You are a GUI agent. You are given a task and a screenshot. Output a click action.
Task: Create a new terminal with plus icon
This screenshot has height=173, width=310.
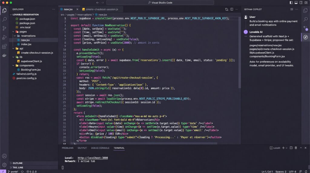click(x=283, y=148)
